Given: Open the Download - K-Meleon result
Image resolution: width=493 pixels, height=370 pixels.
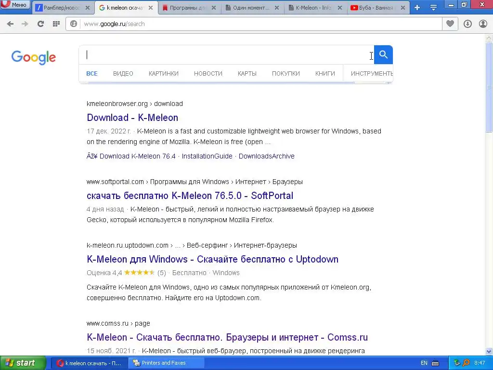Looking at the screenshot, I should [132, 118].
